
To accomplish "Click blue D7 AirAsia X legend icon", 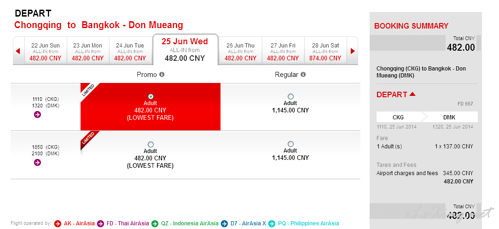I will [225, 223].
